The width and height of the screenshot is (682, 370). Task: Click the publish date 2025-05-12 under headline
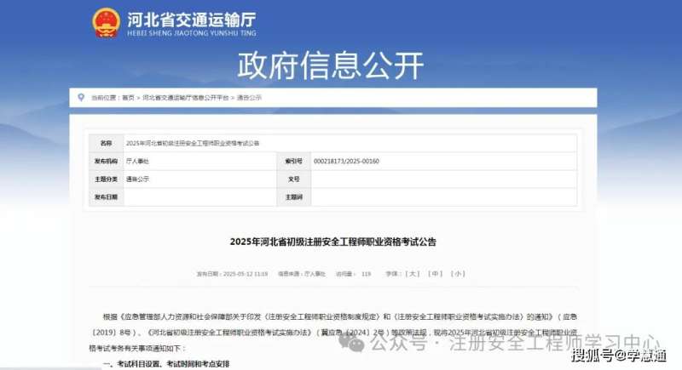[232, 274]
